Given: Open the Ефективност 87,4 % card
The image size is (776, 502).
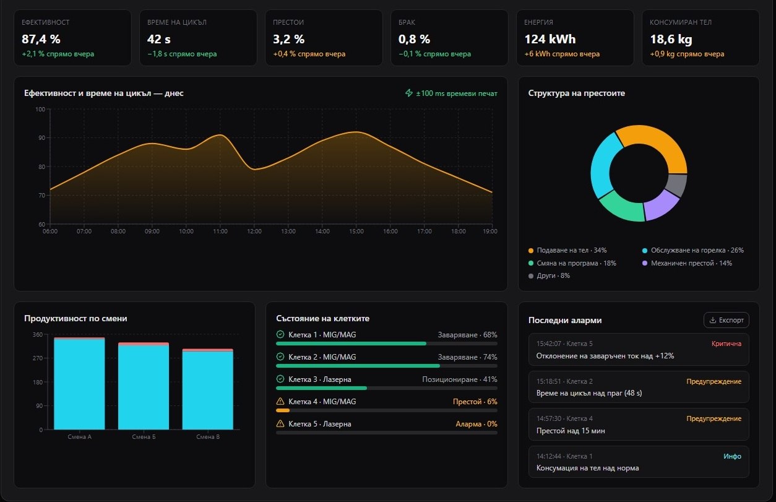Looking at the screenshot, I should [x=72, y=38].
